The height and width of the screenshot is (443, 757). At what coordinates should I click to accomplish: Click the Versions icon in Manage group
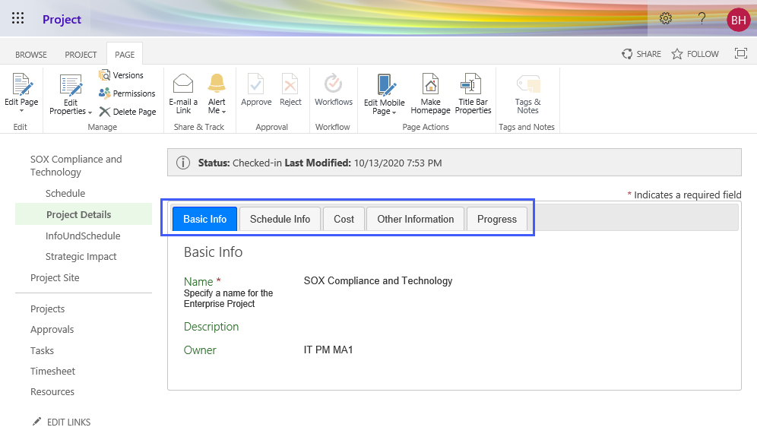coord(105,75)
